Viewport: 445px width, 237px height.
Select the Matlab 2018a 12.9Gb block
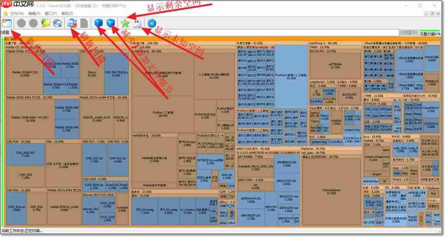[x=25, y=74]
